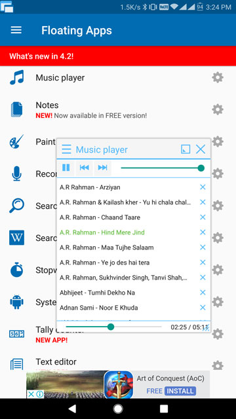Skip to the next track
Screen dimensions: 236x419
coord(102,168)
